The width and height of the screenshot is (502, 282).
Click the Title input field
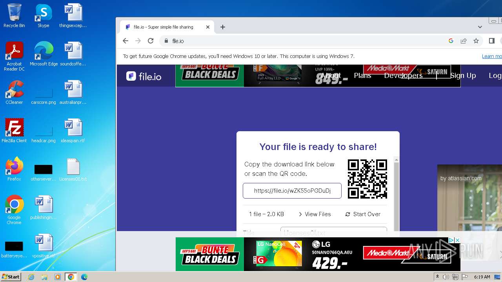coord(334,232)
